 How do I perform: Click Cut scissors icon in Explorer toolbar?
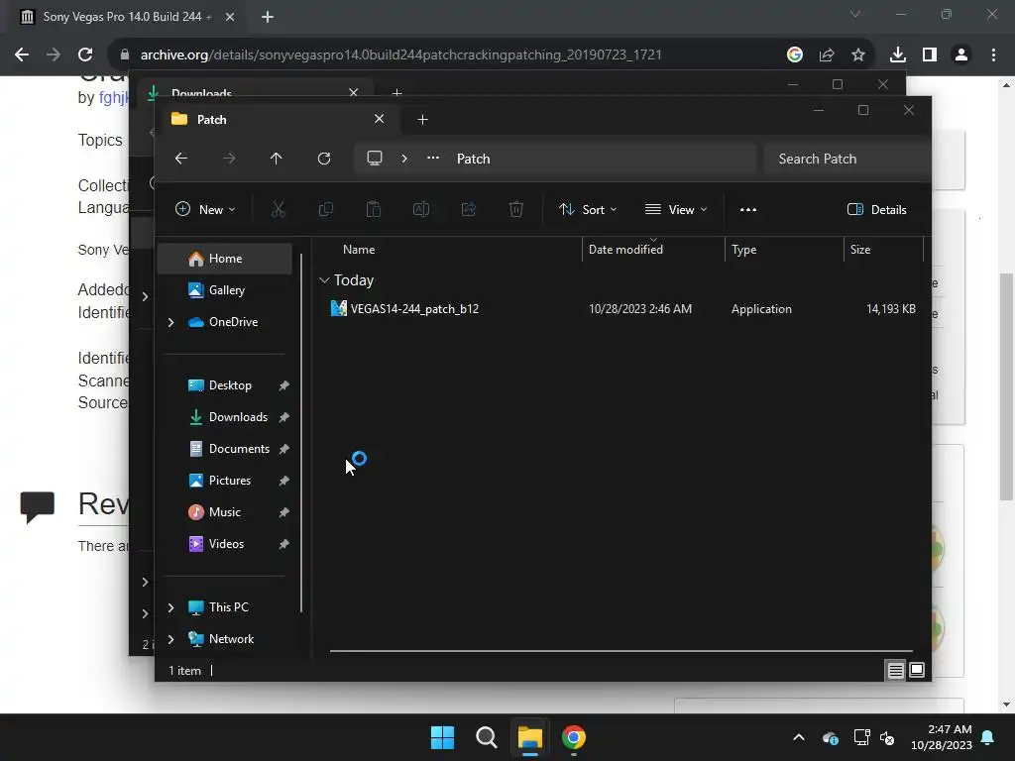(278, 209)
